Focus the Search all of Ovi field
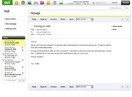 101,3
